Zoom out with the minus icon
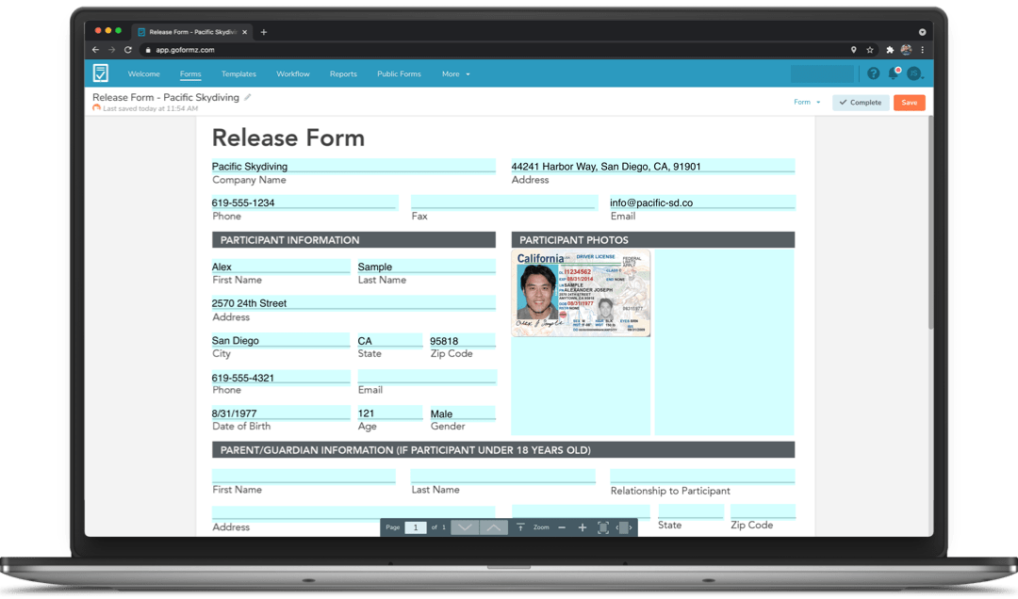1018x599 pixels. point(562,526)
